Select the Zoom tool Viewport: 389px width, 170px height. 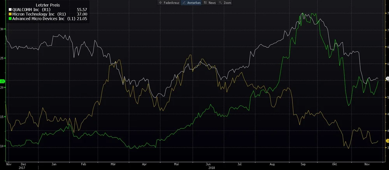225,3
